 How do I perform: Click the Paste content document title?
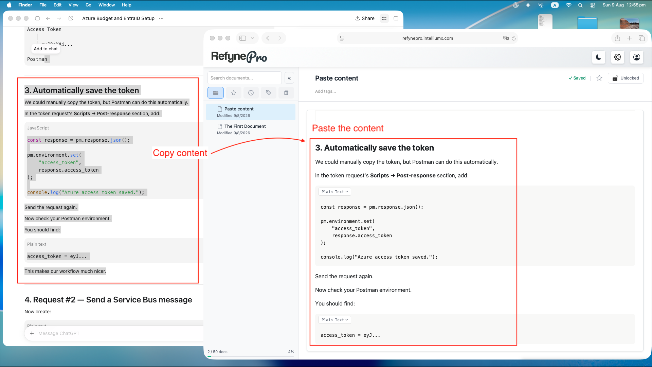tap(337, 78)
